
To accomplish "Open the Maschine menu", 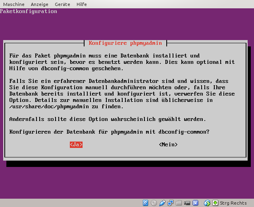I will click(x=14, y=4).
